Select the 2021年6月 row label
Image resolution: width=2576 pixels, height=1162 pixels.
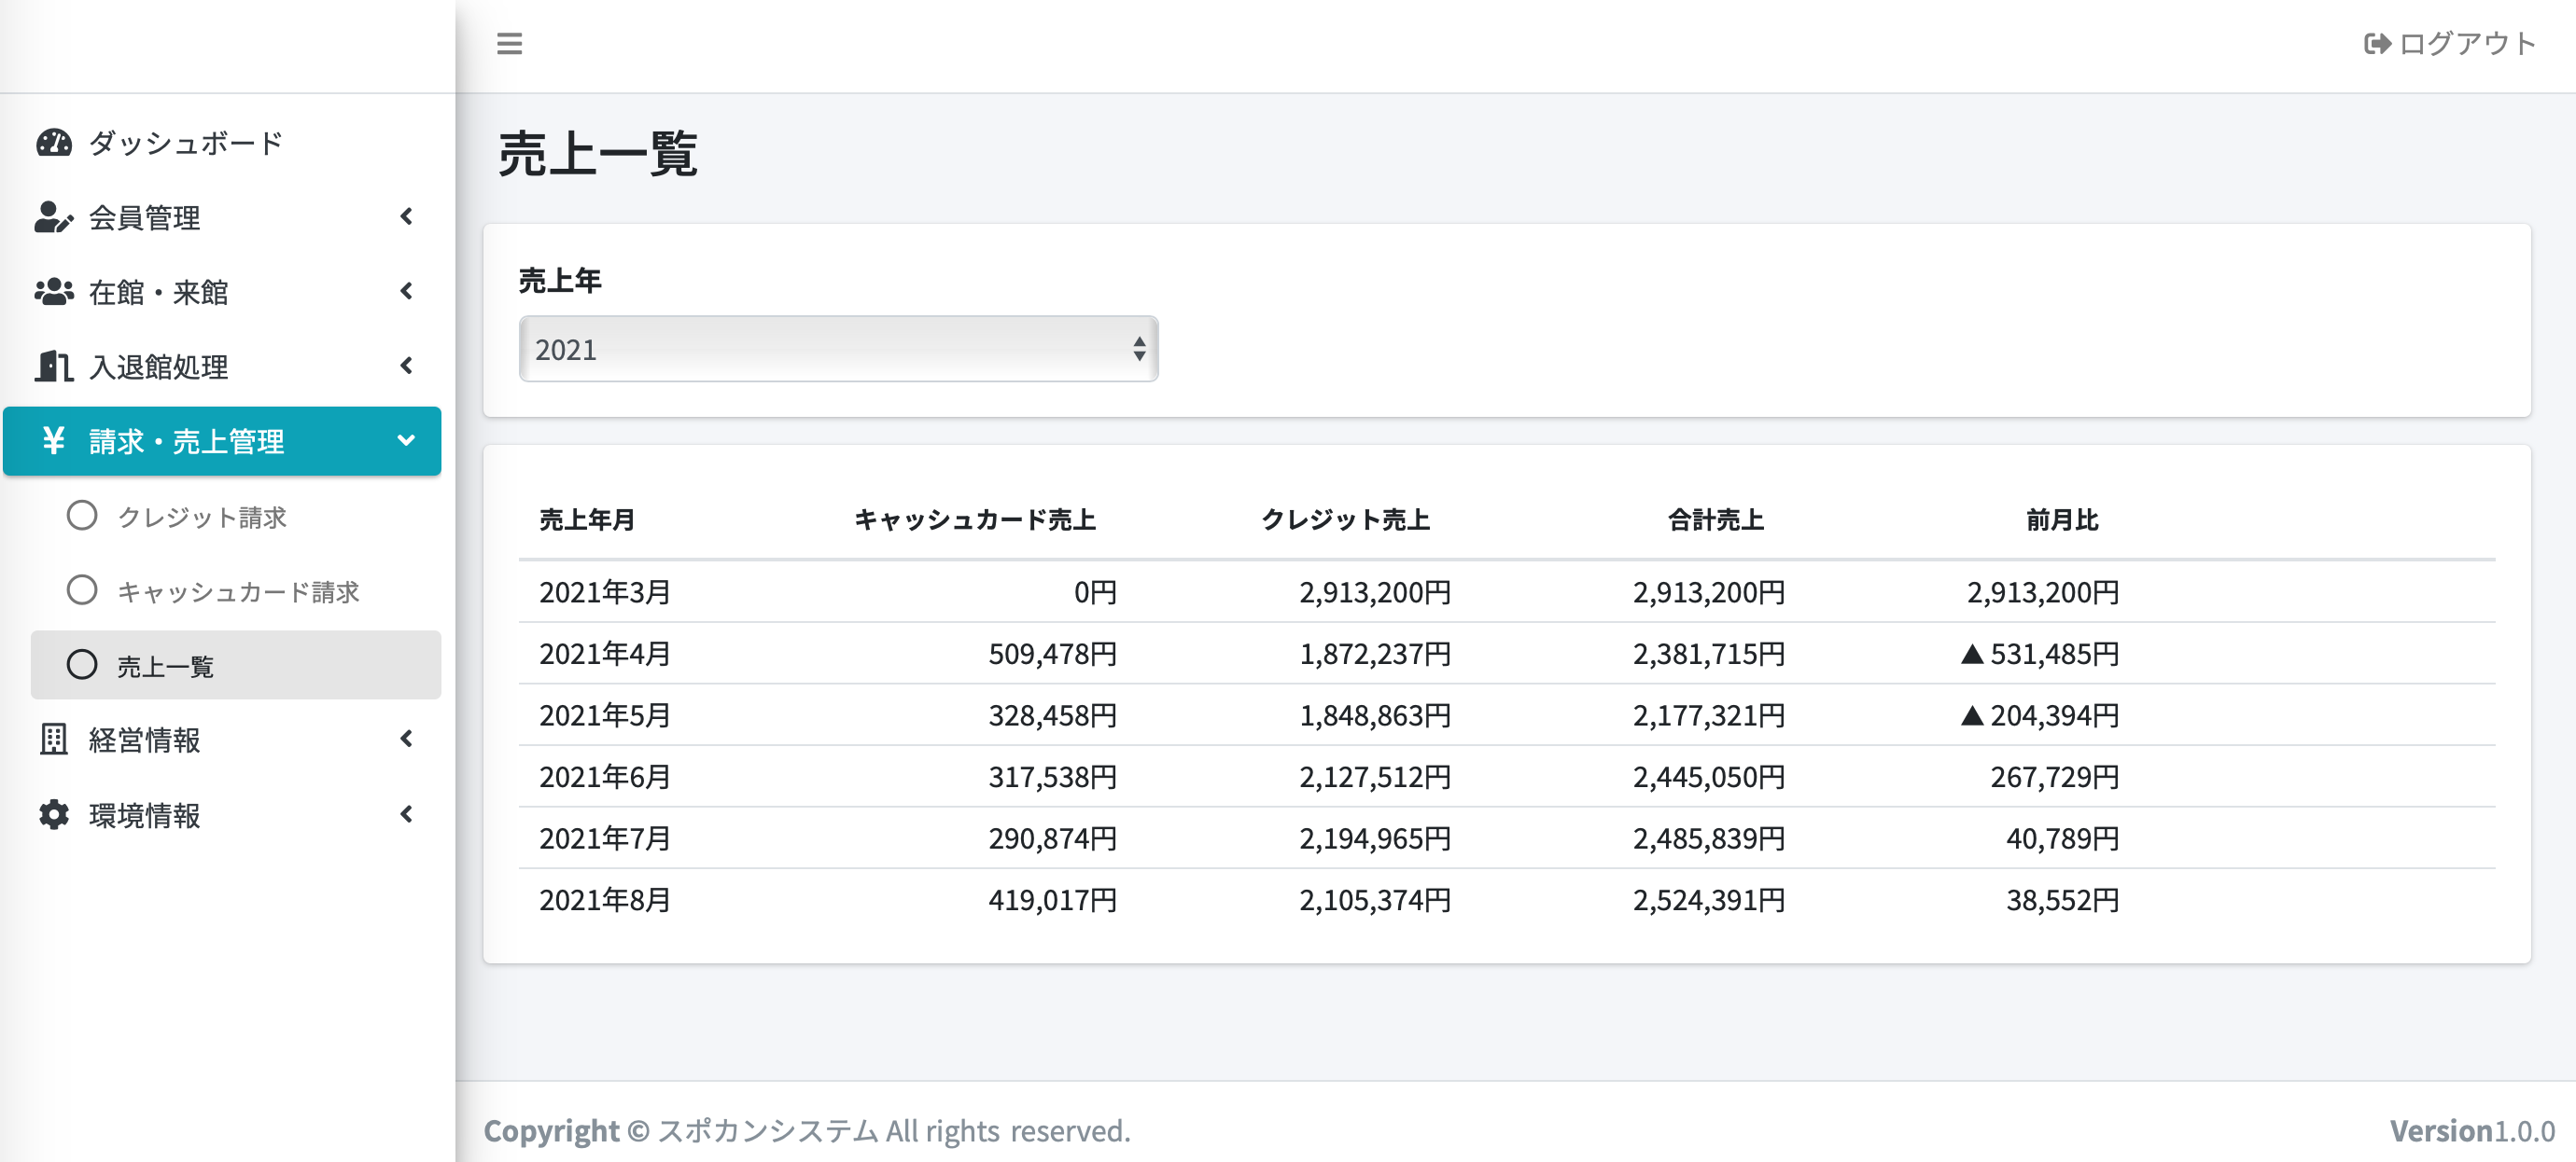[x=605, y=778]
